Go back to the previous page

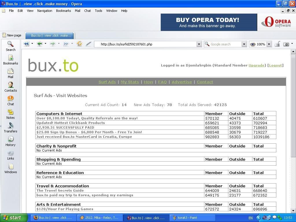[40, 44]
